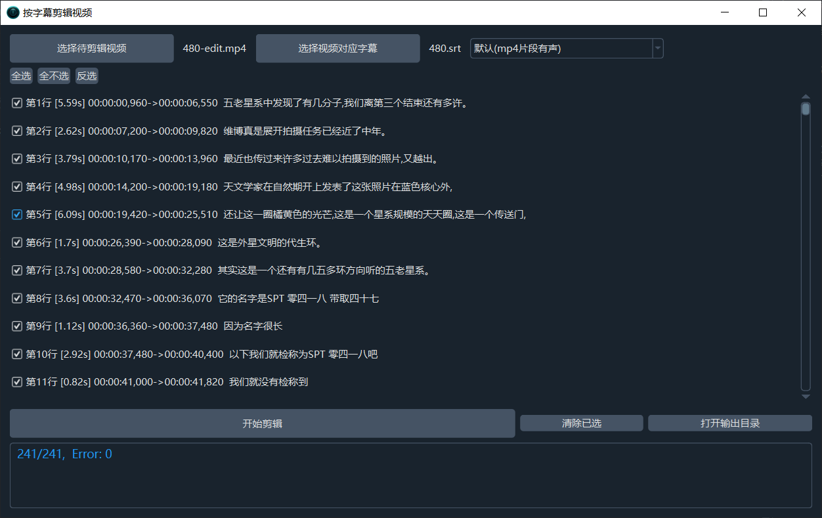Image resolution: width=822 pixels, height=518 pixels.
Task: Start editing with 开始剪辑 button
Action: pyautogui.click(x=262, y=423)
